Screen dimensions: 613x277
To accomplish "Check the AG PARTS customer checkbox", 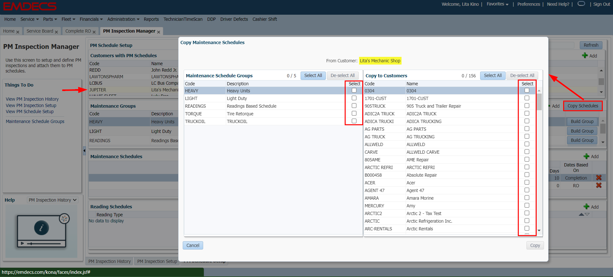I will 527,129.
